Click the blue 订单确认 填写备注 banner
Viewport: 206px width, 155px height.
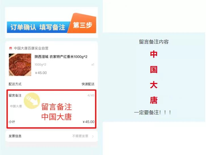tap(38, 27)
